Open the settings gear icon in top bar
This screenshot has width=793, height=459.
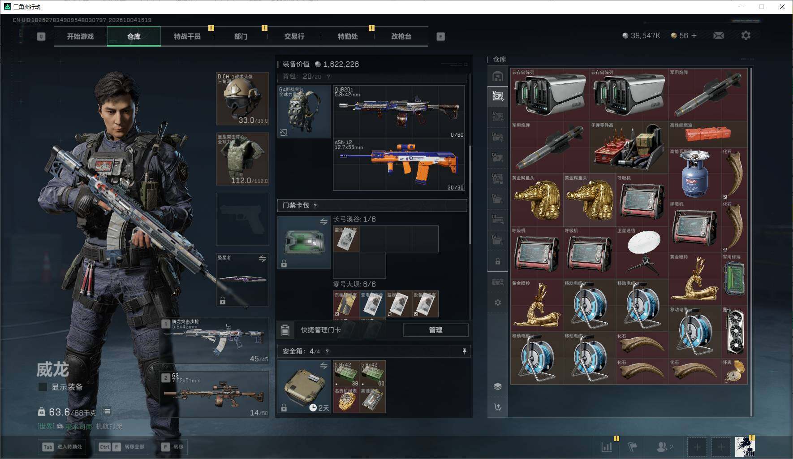(746, 35)
